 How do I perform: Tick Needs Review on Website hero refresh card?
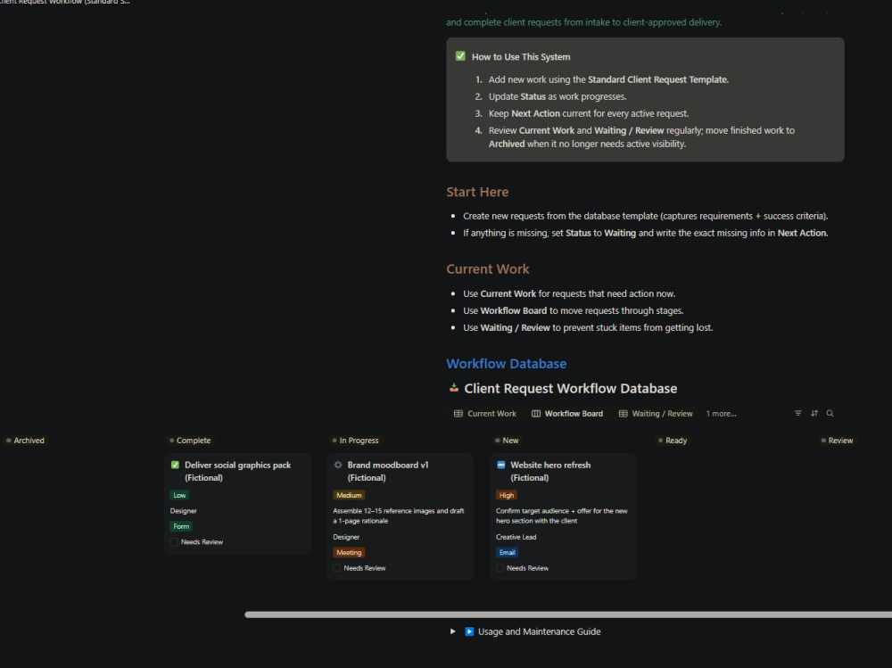pos(500,568)
